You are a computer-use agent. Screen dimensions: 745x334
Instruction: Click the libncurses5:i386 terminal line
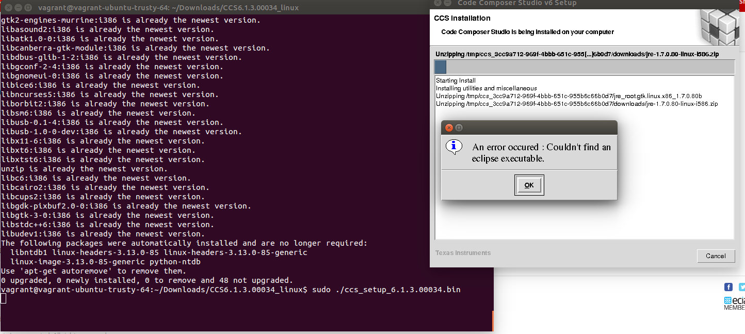109,94
